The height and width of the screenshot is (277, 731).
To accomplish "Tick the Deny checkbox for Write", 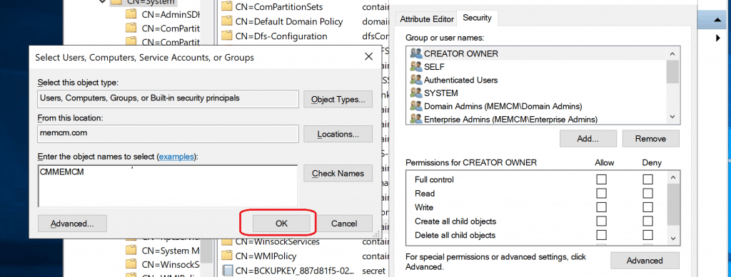I will point(648,207).
